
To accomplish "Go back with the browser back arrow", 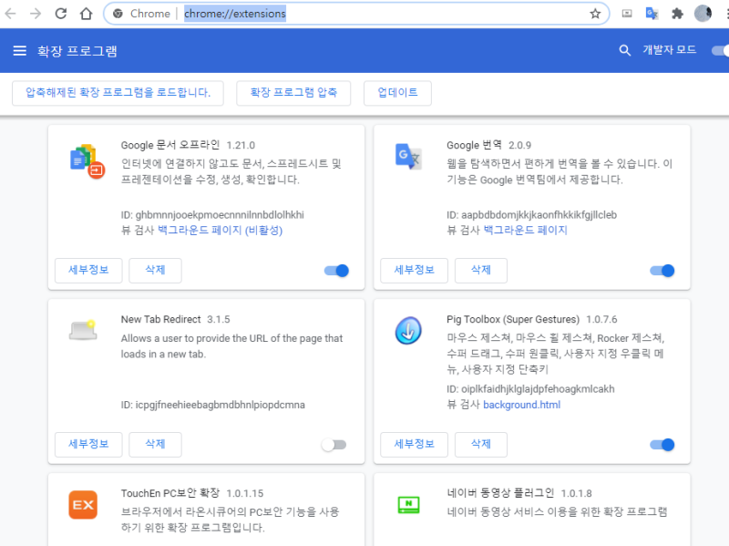I will (10, 14).
